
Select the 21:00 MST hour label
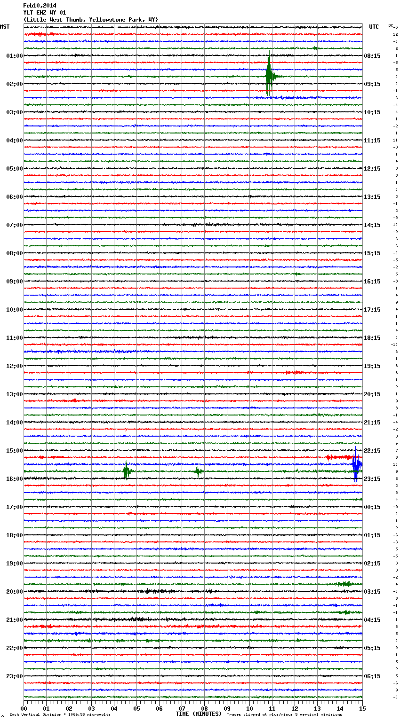point(15,620)
